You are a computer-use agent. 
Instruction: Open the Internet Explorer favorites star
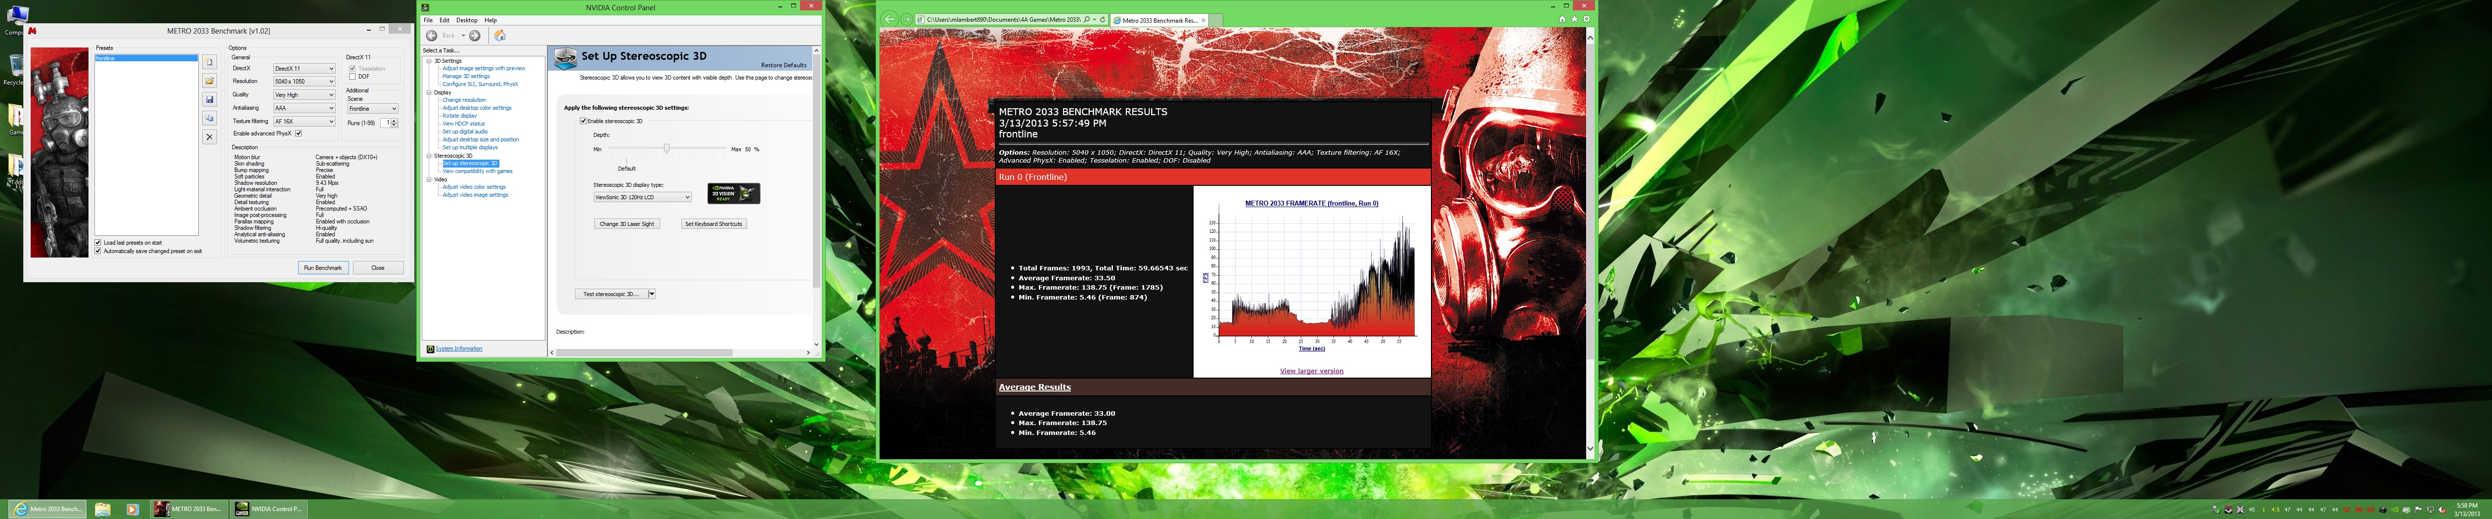(x=1574, y=19)
